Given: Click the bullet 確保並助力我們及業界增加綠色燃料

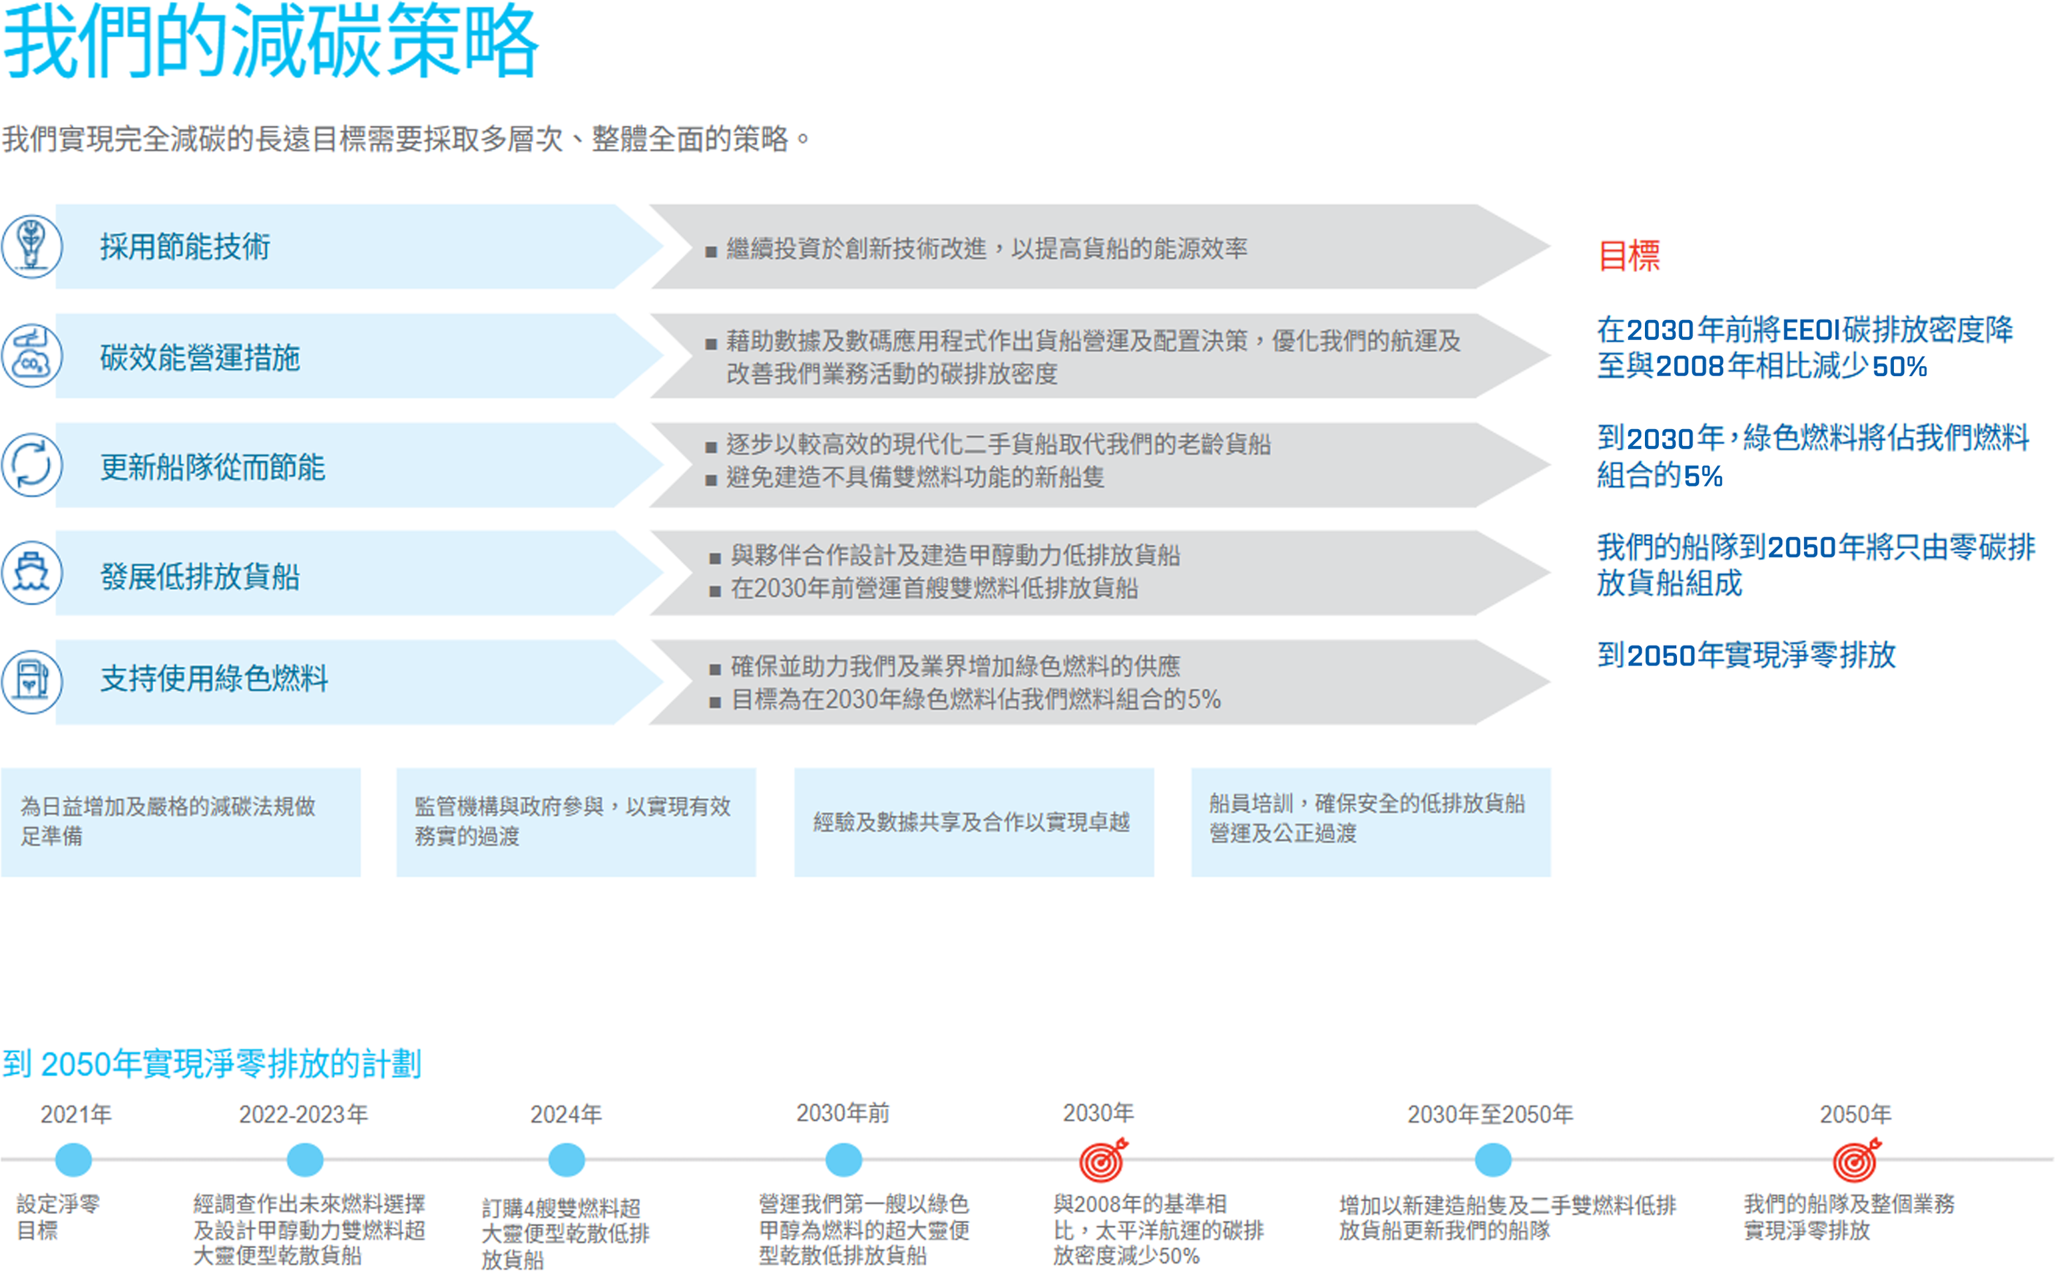Looking at the screenshot, I should tap(944, 665).
